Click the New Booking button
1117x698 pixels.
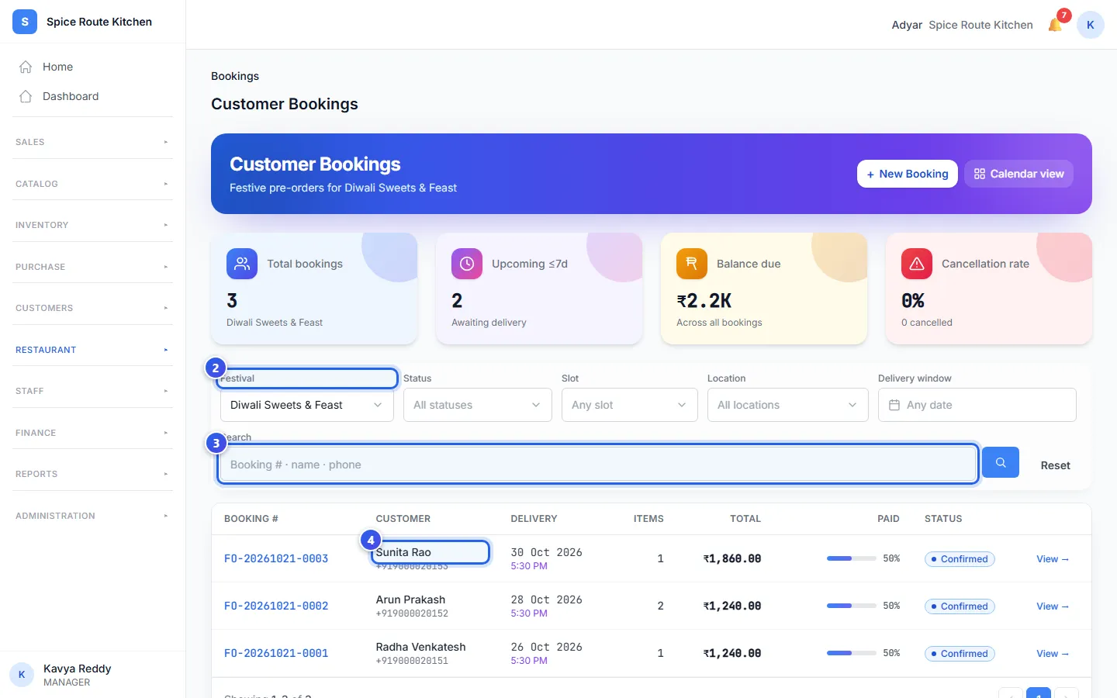point(908,174)
